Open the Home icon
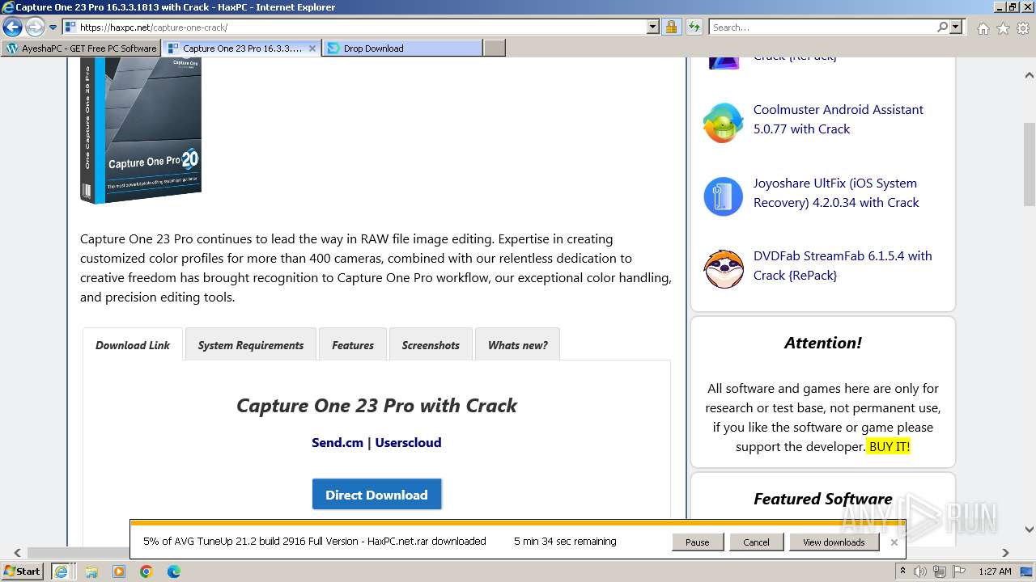1036x582 pixels. coord(983,28)
